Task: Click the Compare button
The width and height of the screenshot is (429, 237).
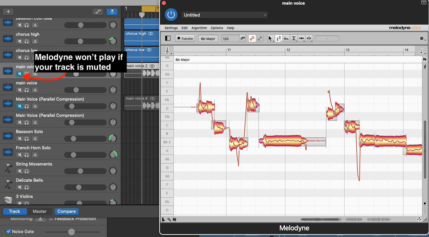Action: 67,211
